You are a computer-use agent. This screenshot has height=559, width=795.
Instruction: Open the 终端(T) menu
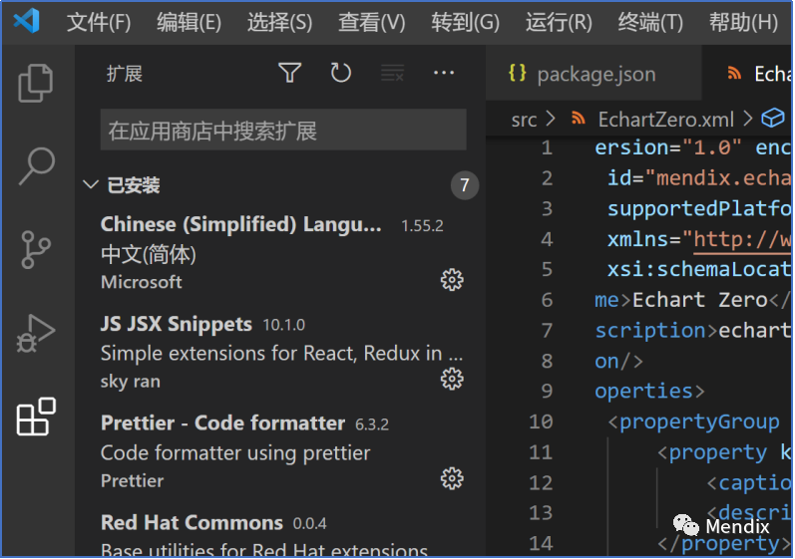click(x=650, y=22)
